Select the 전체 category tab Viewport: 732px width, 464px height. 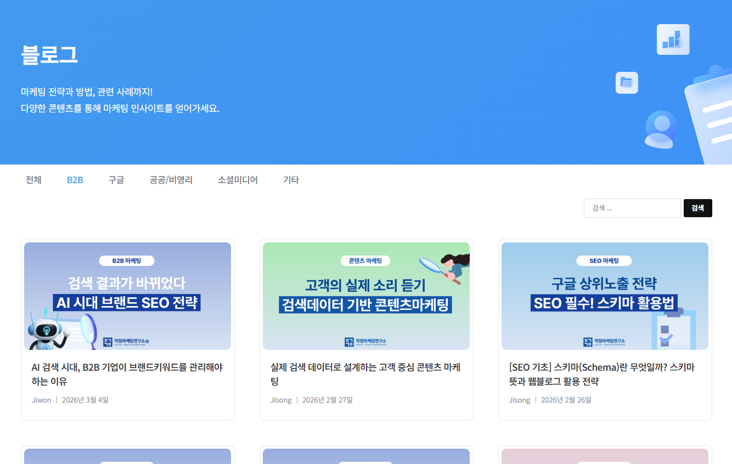pyautogui.click(x=33, y=180)
